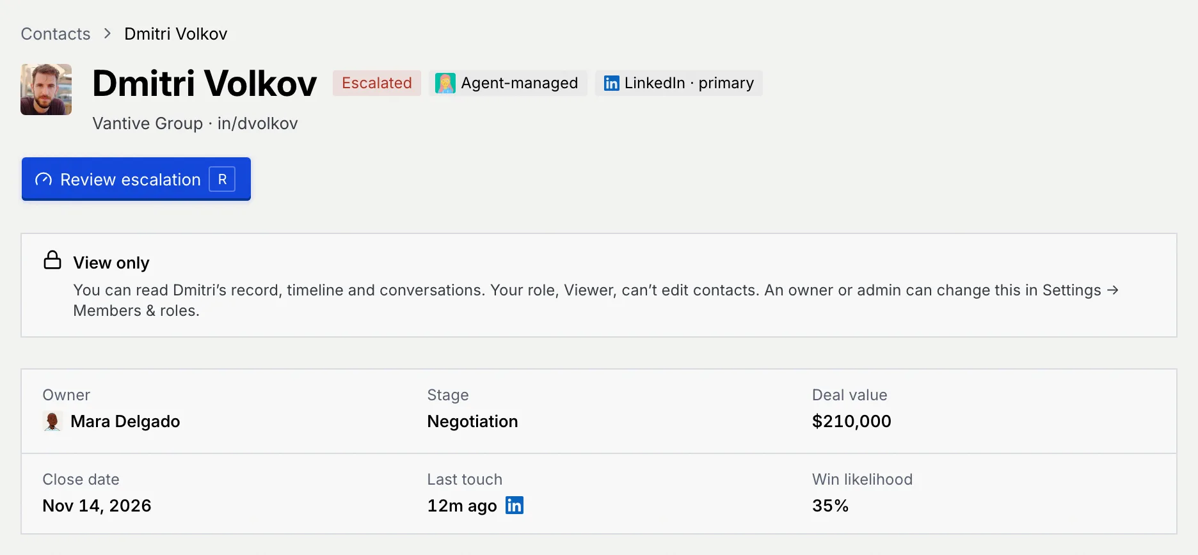
Task: Click the R keyboard shortcut hint
Action: point(222,180)
